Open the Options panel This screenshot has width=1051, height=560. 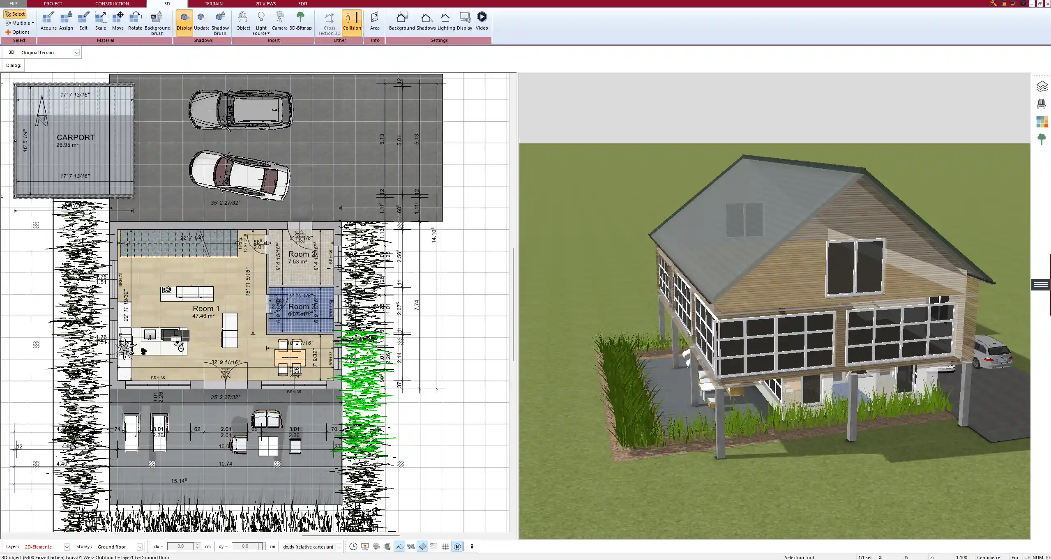pyautogui.click(x=18, y=32)
